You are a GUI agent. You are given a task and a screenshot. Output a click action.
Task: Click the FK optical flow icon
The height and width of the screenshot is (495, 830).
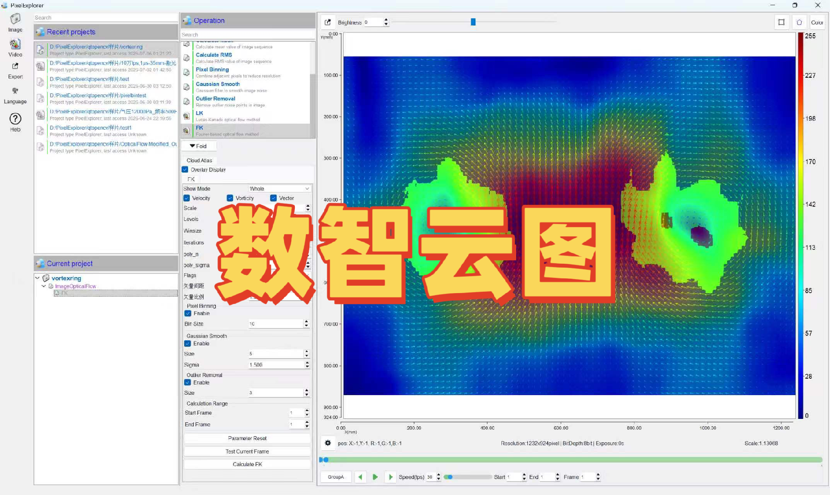187,131
